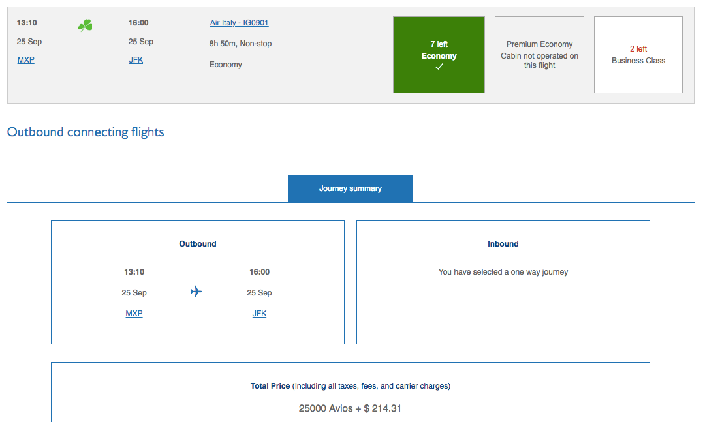This screenshot has height=422, width=705.
Task: Click 25 Sep under 16:00 in Journey summary
Action: coord(259,293)
